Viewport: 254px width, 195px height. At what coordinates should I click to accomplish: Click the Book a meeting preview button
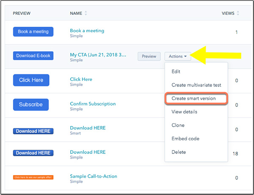tap(33, 32)
